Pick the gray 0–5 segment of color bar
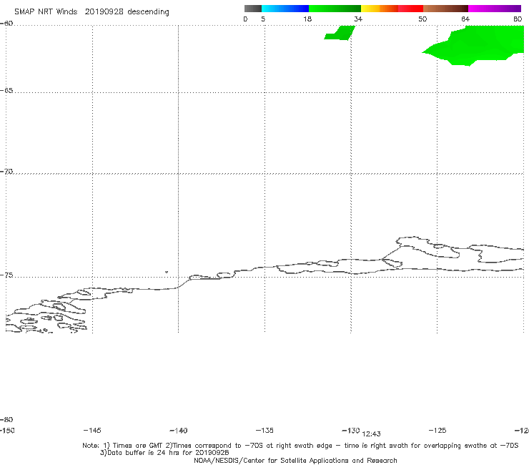529x465 pixels. coord(253,9)
